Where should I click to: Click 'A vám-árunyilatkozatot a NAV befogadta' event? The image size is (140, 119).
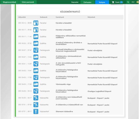[68, 64]
